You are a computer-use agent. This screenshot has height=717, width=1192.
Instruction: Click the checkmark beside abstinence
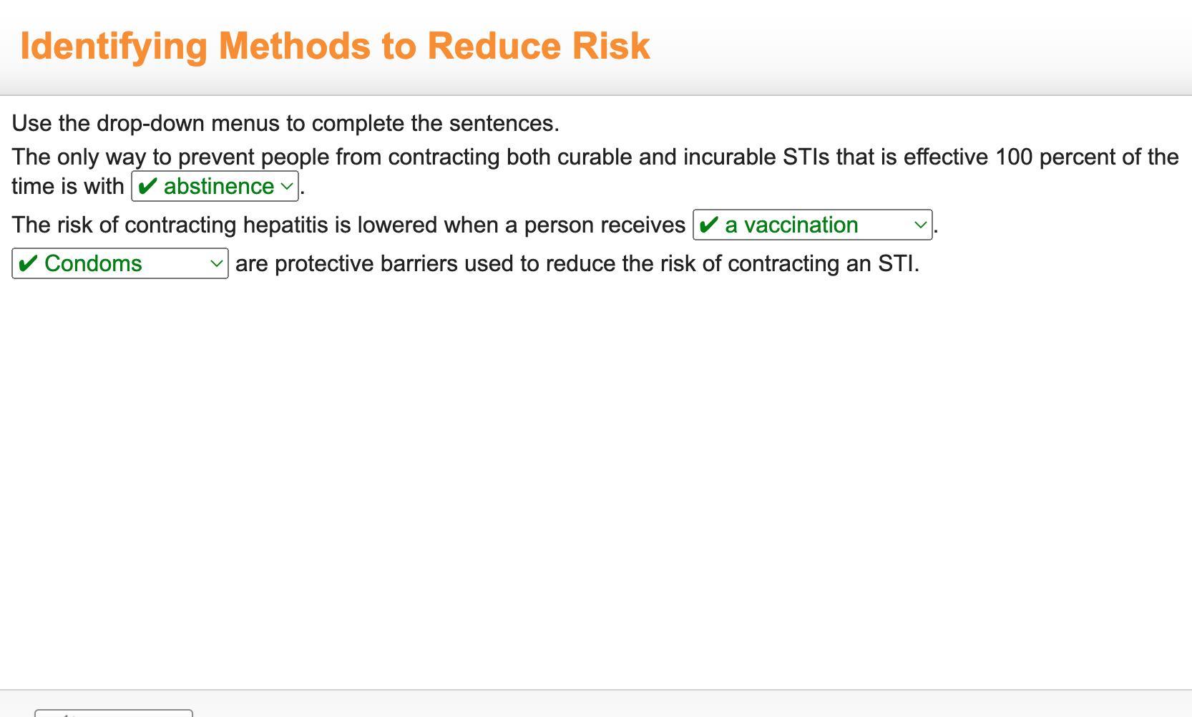coord(147,186)
